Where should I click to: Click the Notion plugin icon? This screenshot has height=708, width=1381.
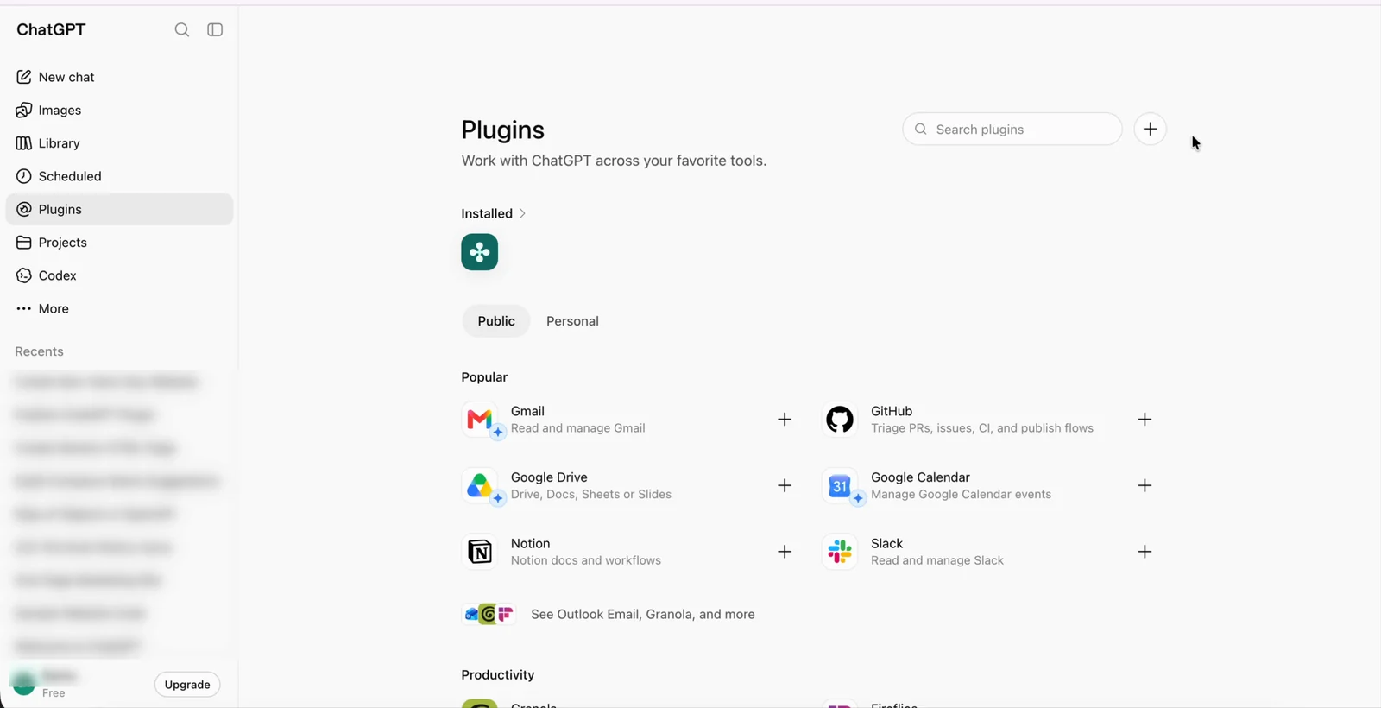(x=480, y=552)
